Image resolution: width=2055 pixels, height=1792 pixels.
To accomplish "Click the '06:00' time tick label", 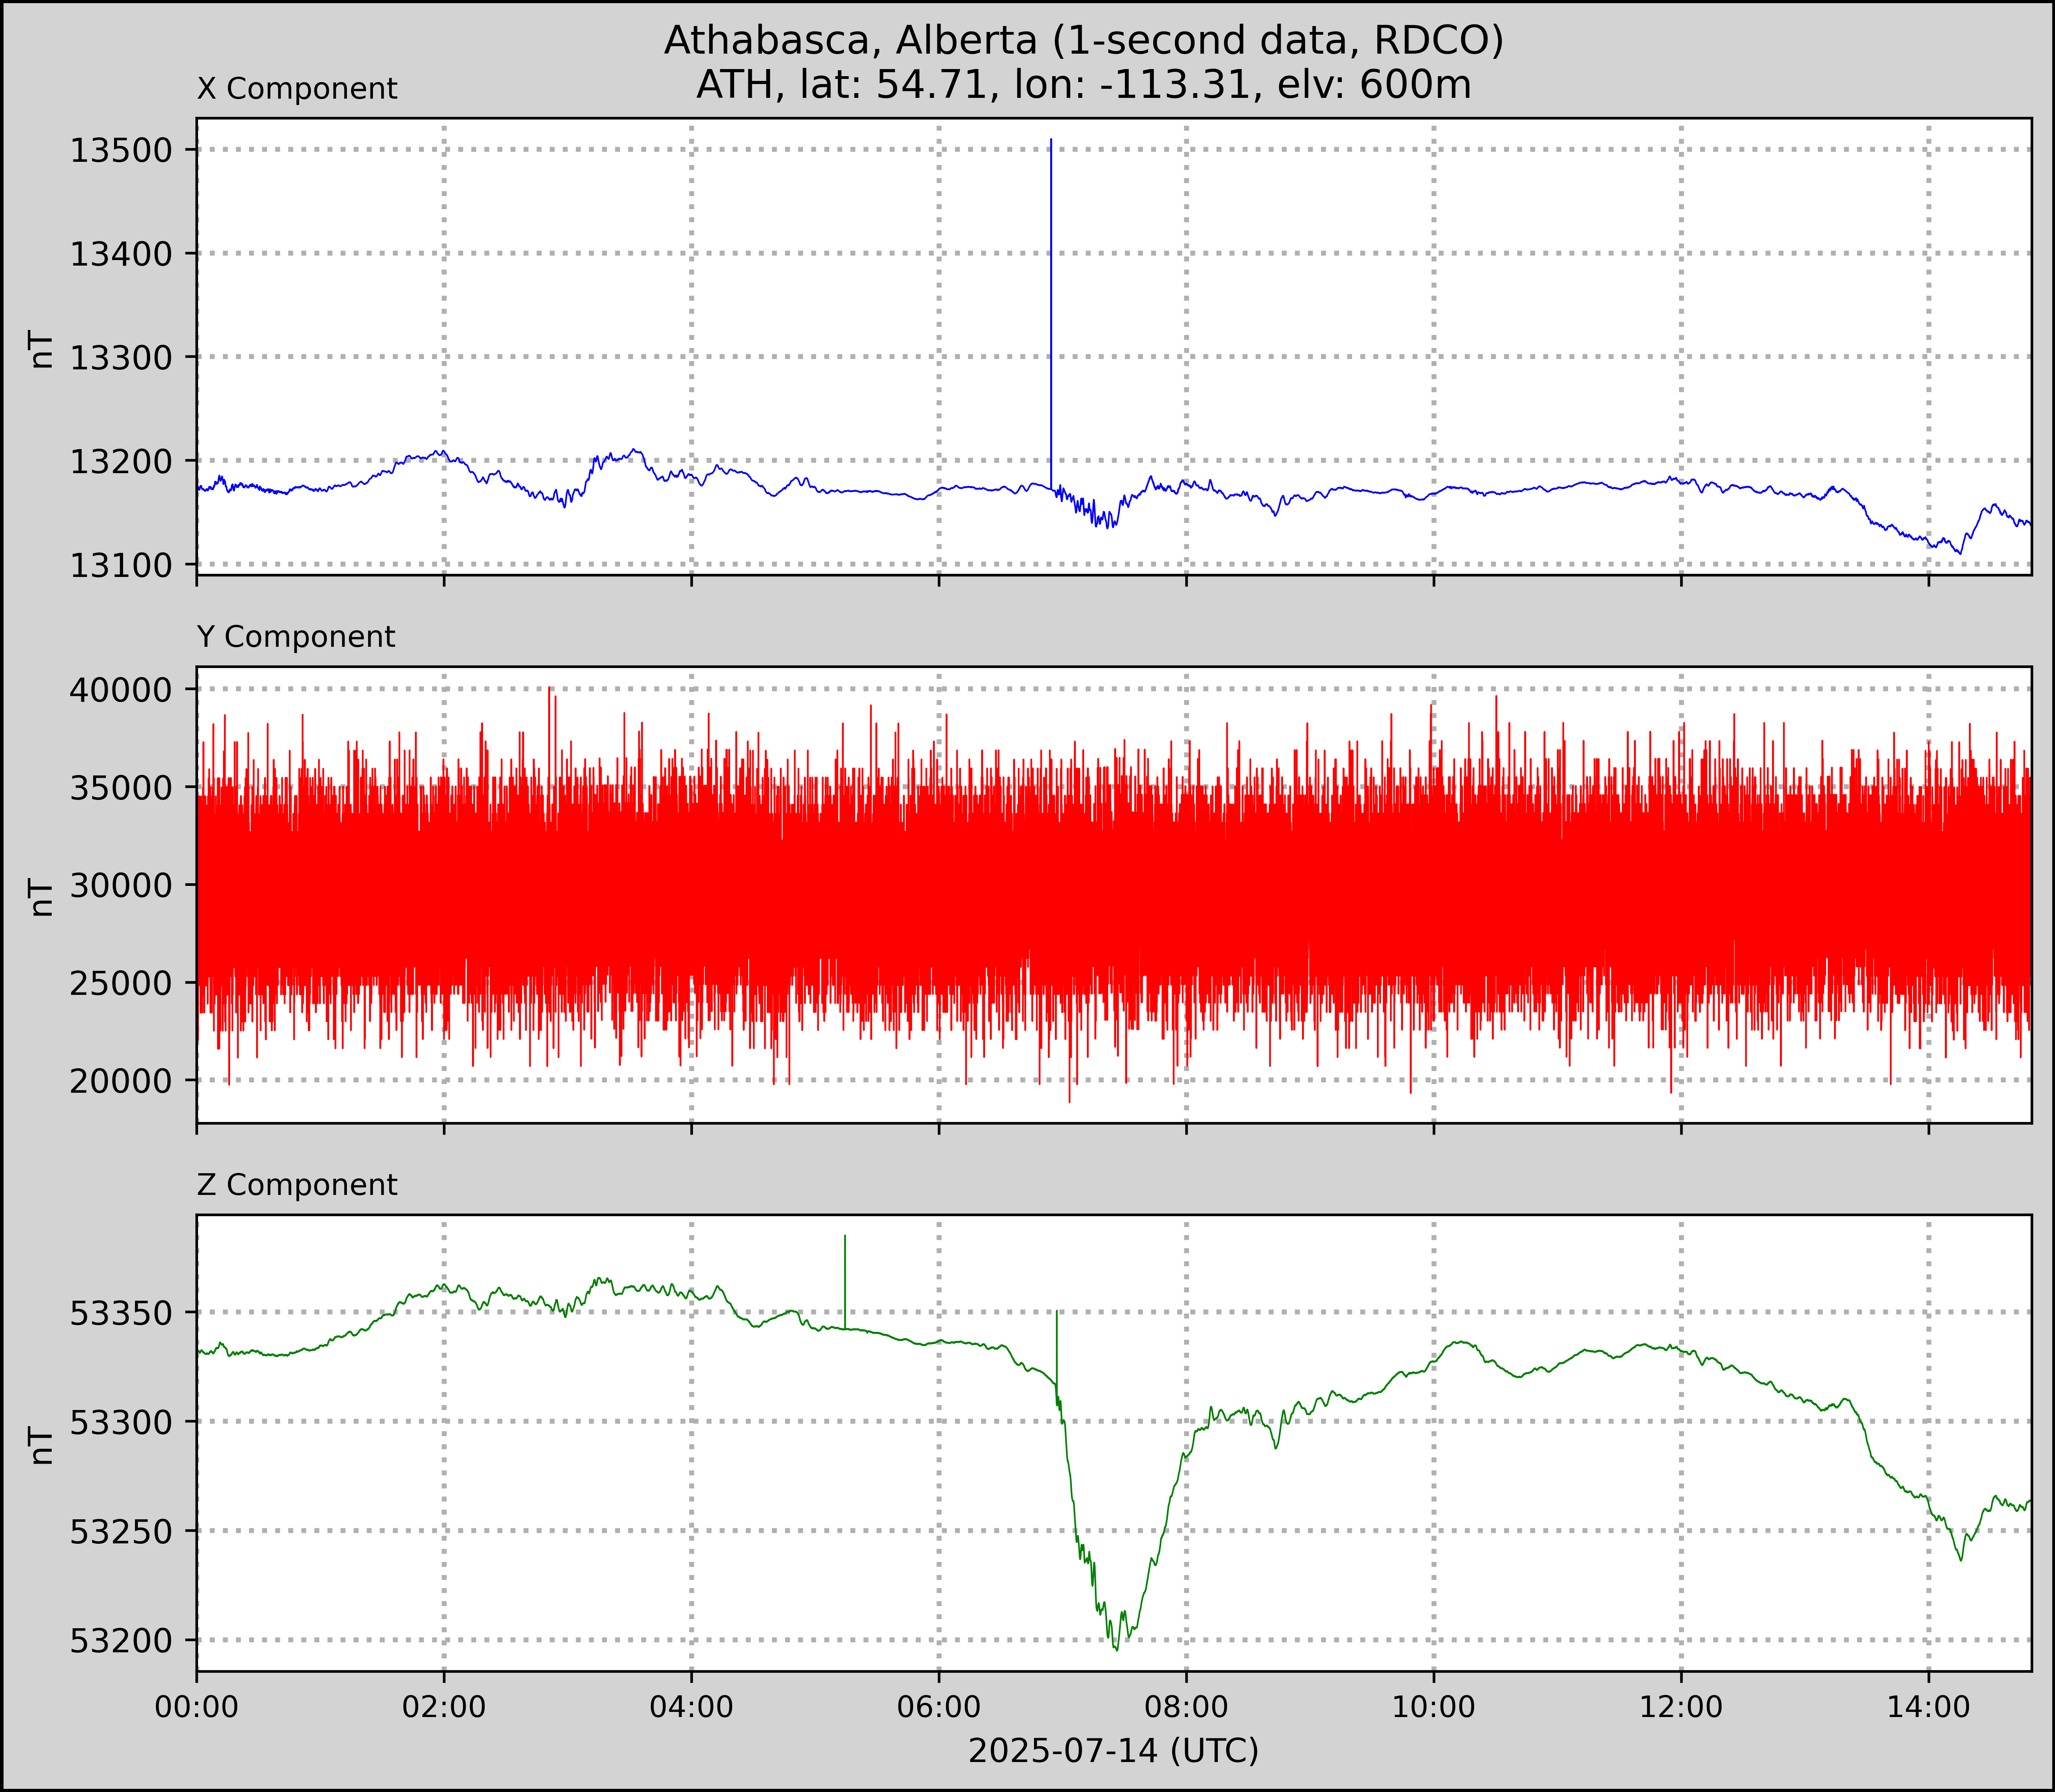I will [x=939, y=1707].
